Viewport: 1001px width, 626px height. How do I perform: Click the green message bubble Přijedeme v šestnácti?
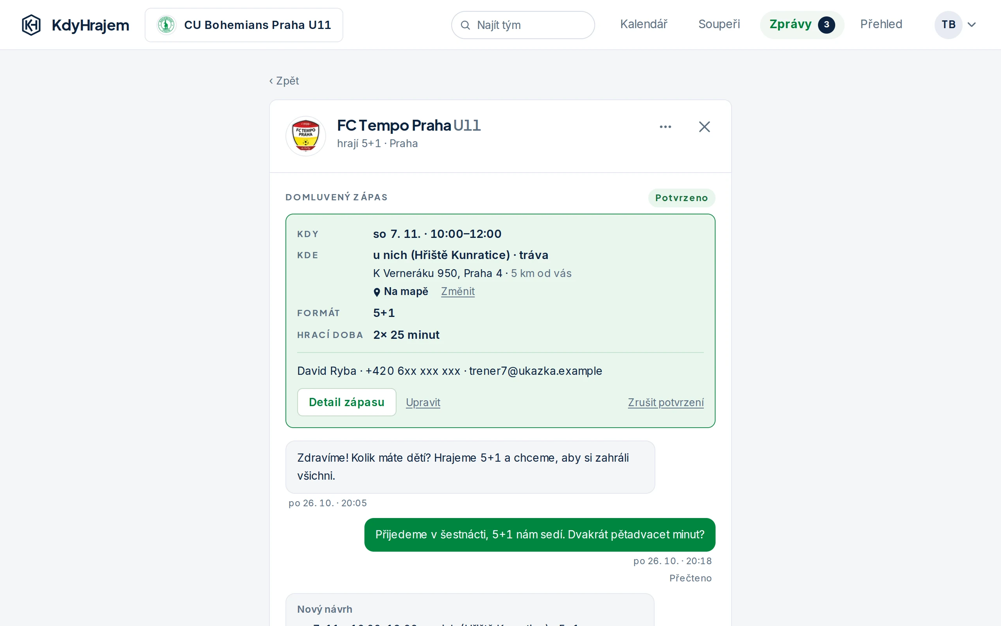click(x=539, y=534)
